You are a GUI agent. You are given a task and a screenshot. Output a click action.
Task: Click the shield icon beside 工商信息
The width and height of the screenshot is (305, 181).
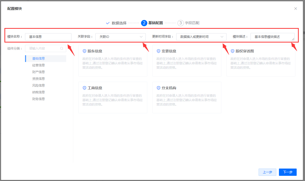pos(84,88)
